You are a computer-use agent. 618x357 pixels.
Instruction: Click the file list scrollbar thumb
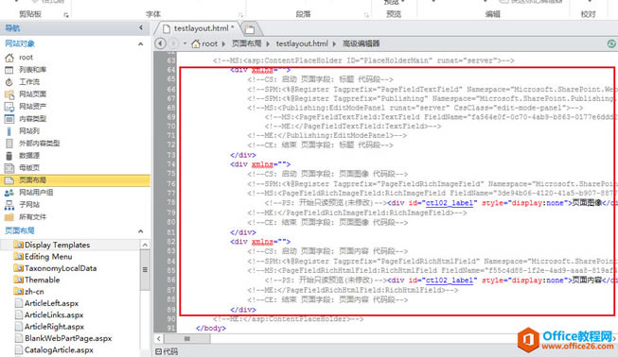pyautogui.click(x=145, y=270)
